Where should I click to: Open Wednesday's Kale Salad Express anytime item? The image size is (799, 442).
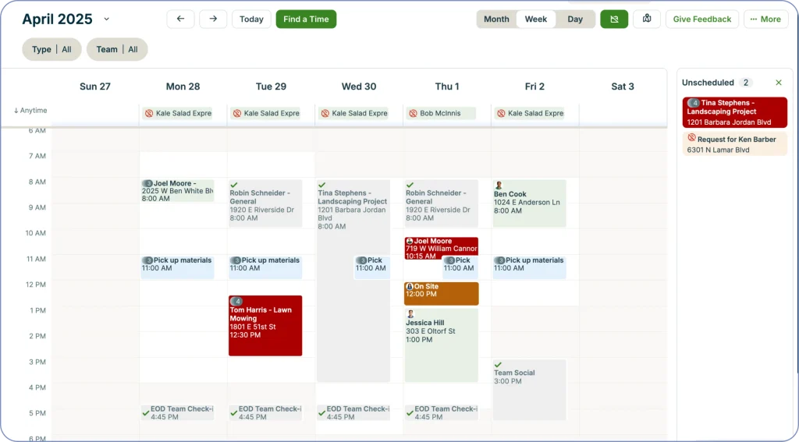click(x=353, y=113)
